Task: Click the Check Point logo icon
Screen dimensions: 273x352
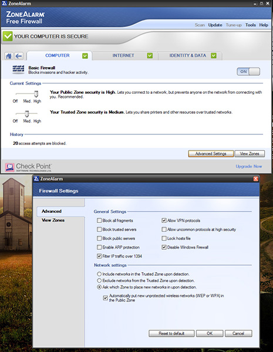Action: click(9, 167)
